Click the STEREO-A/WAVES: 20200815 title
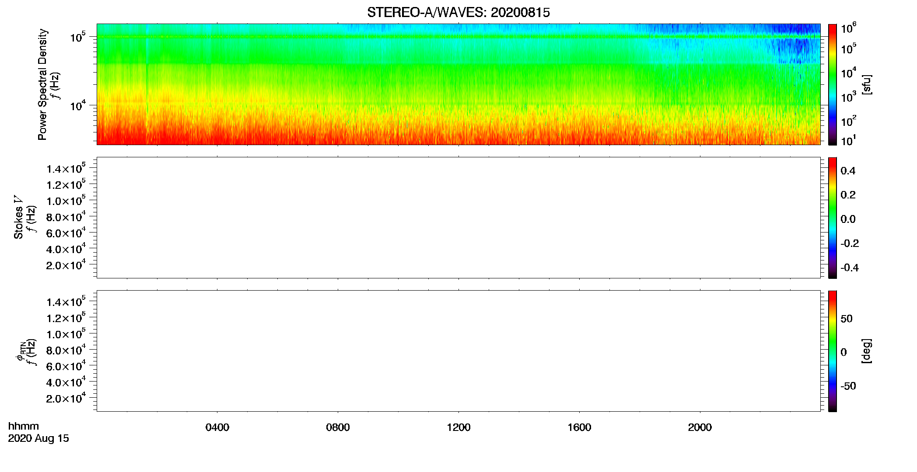The width and height of the screenshot is (917, 472). pos(458,13)
